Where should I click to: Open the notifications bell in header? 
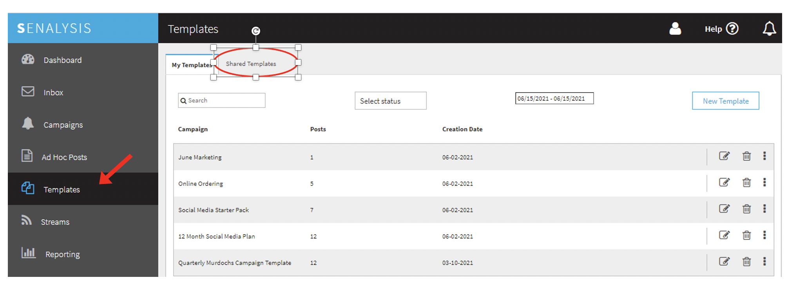[769, 28]
